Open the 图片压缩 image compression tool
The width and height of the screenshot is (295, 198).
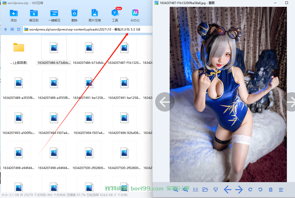coord(95,13)
